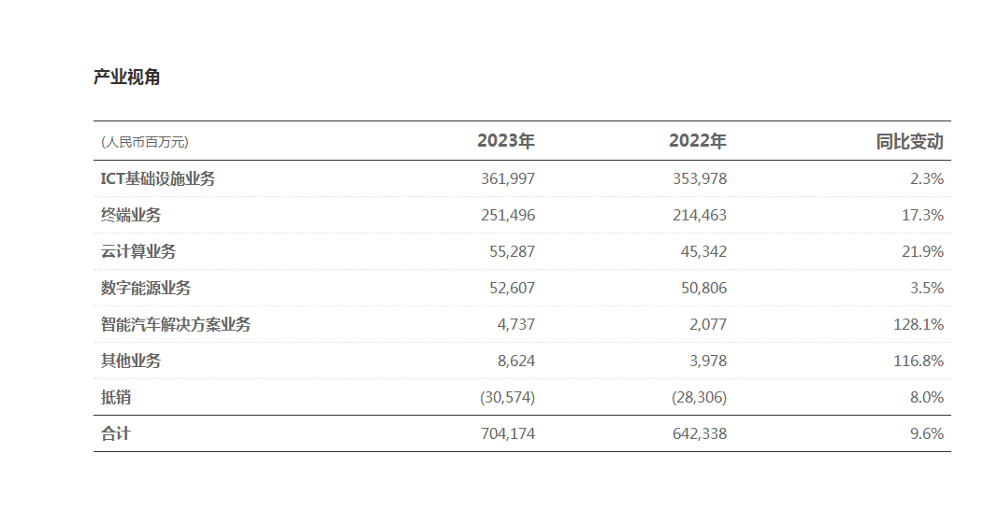The image size is (998, 510).
Task: Select the 智能汽车解决方案业务 row label
Action: pyautogui.click(x=176, y=324)
